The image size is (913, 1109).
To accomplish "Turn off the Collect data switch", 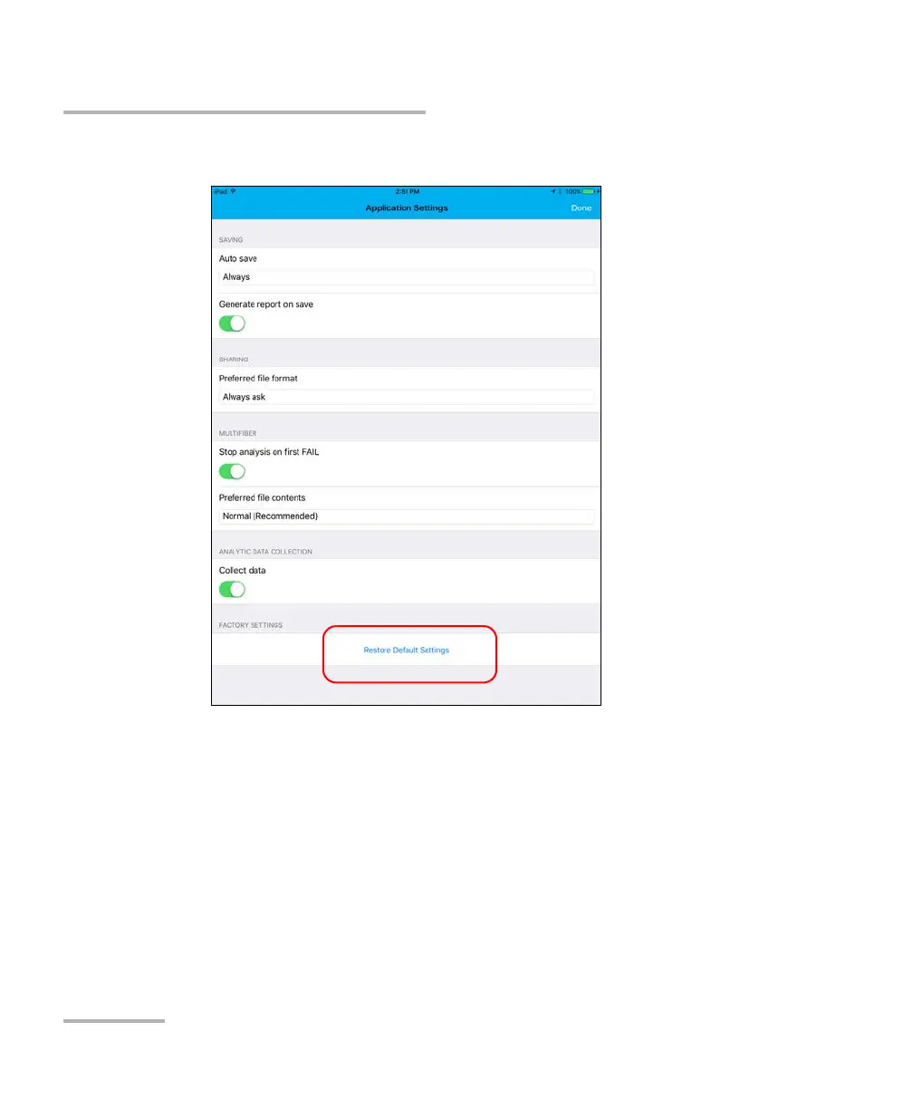I will 232,589.
